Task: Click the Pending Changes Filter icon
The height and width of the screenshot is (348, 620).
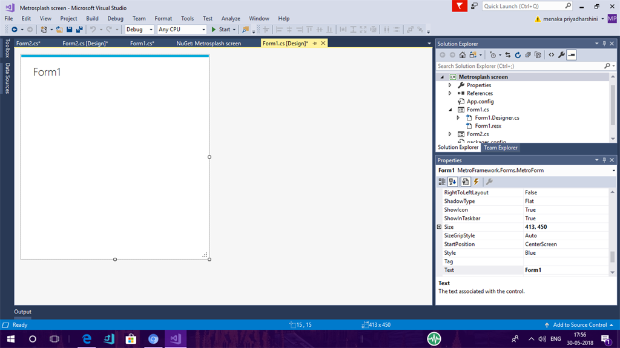Action: (x=493, y=55)
